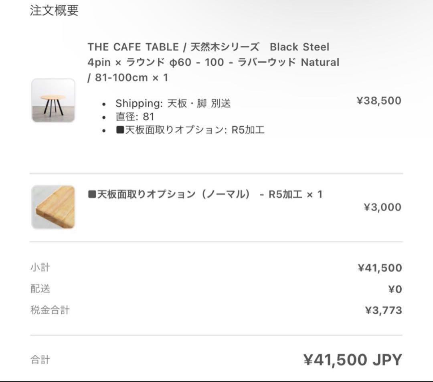Click the black square before 天板面取りオプション（ノーマル）

tap(92, 195)
